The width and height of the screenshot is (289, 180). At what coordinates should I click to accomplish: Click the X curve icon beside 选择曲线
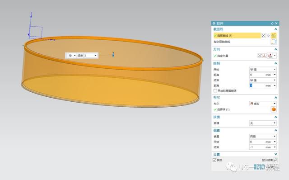tap(264, 35)
